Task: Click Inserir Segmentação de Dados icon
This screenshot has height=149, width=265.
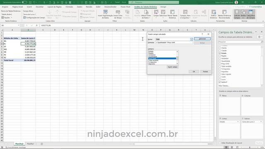Action: (105, 12)
